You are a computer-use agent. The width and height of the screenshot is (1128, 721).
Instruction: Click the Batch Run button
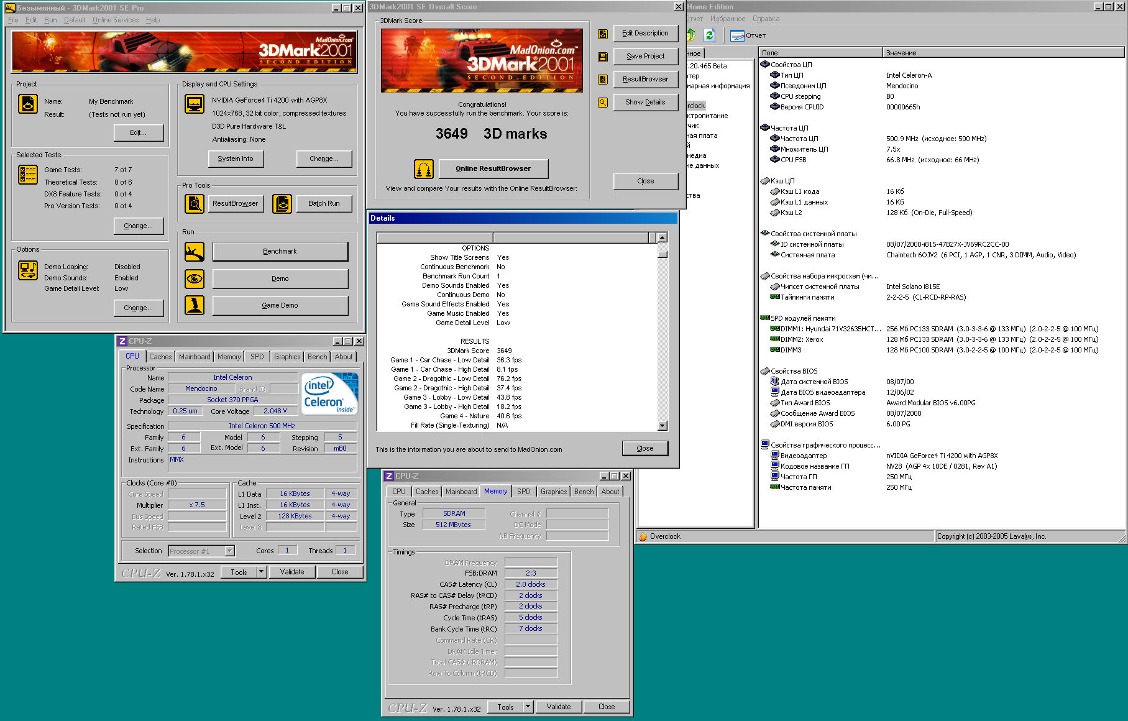tap(324, 203)
